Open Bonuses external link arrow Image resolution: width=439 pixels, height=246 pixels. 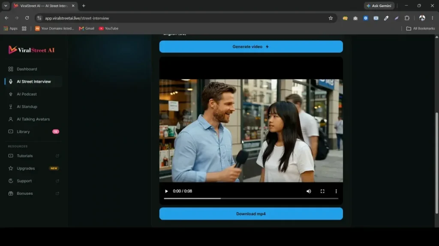tap(57, 193)
